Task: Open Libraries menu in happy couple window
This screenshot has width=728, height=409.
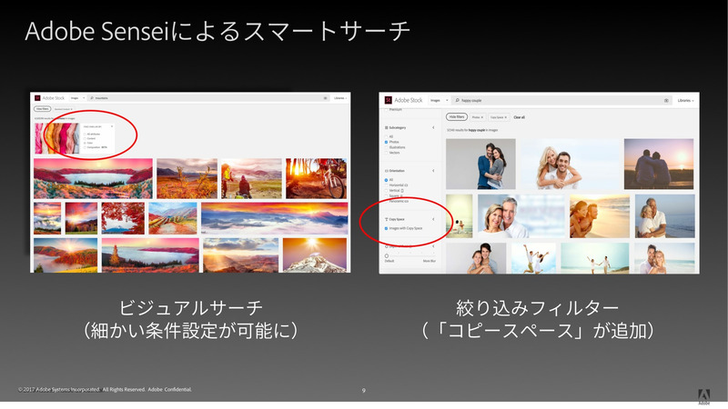Action: [x=685, y=101]
